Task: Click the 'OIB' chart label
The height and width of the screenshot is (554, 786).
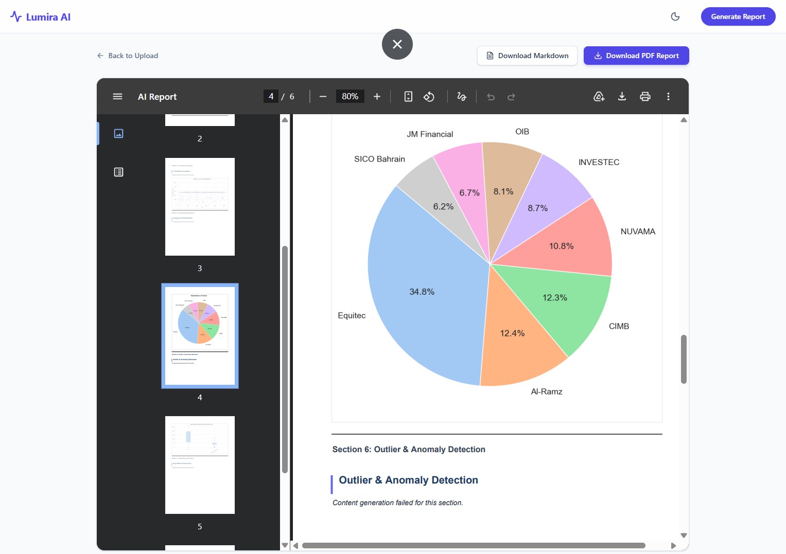Action: coord(522,132)
